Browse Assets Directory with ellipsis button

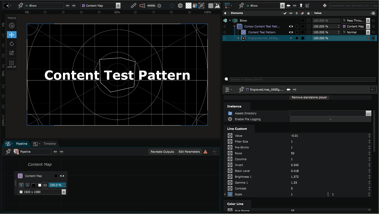coord(368,113)
